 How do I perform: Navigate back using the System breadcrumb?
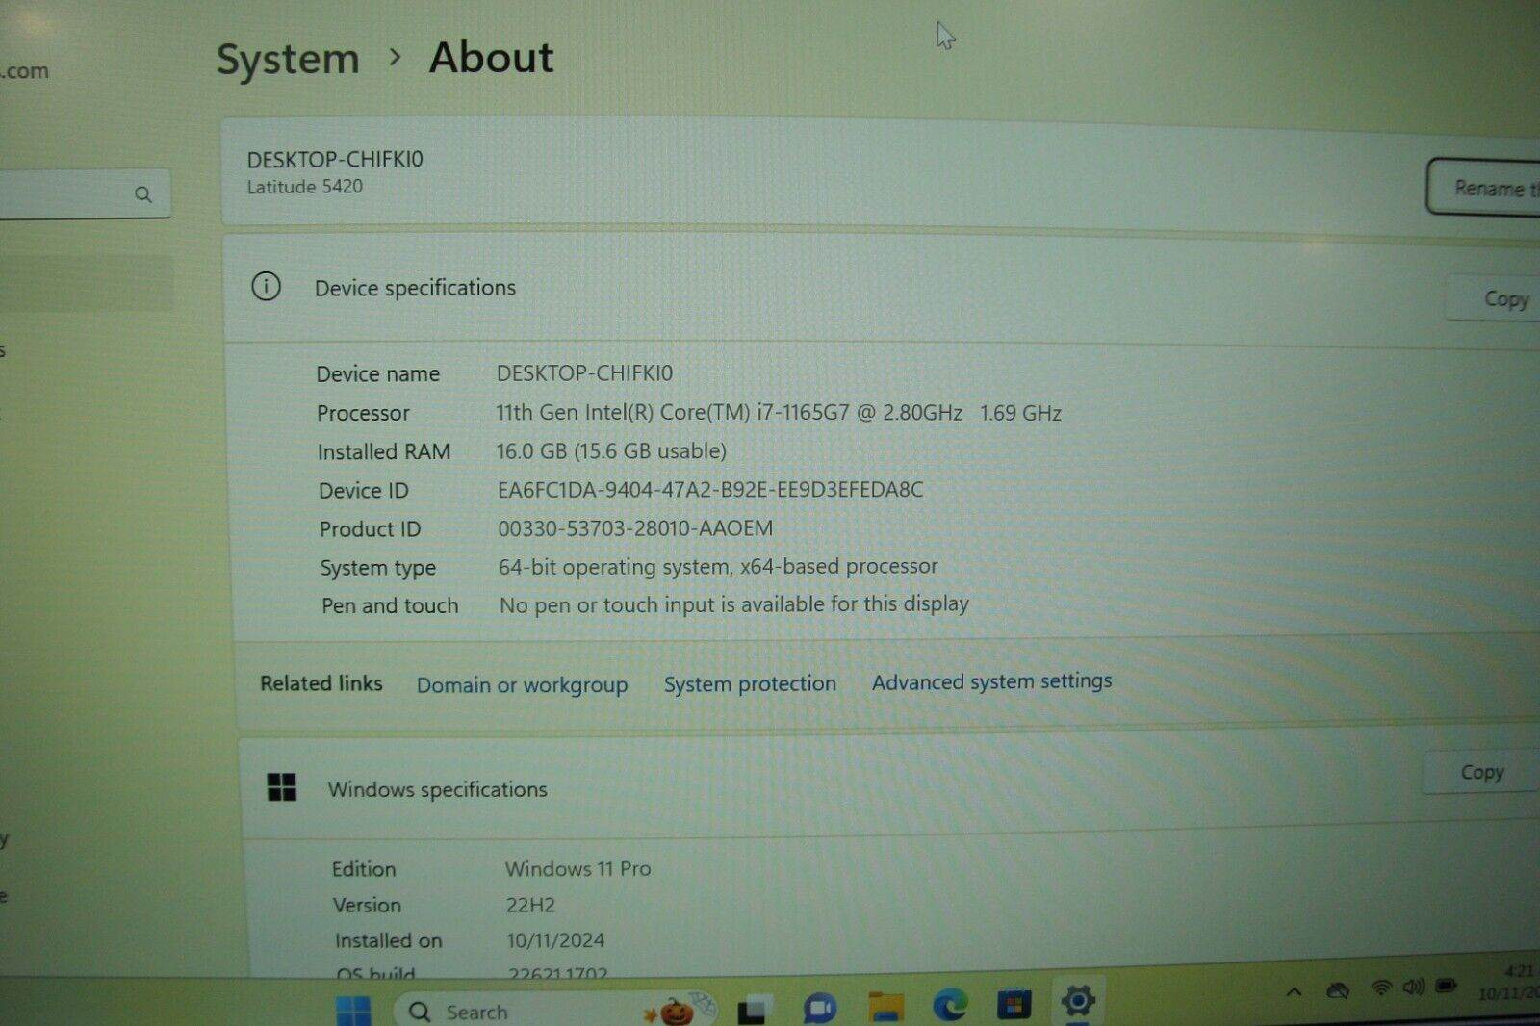287,59
